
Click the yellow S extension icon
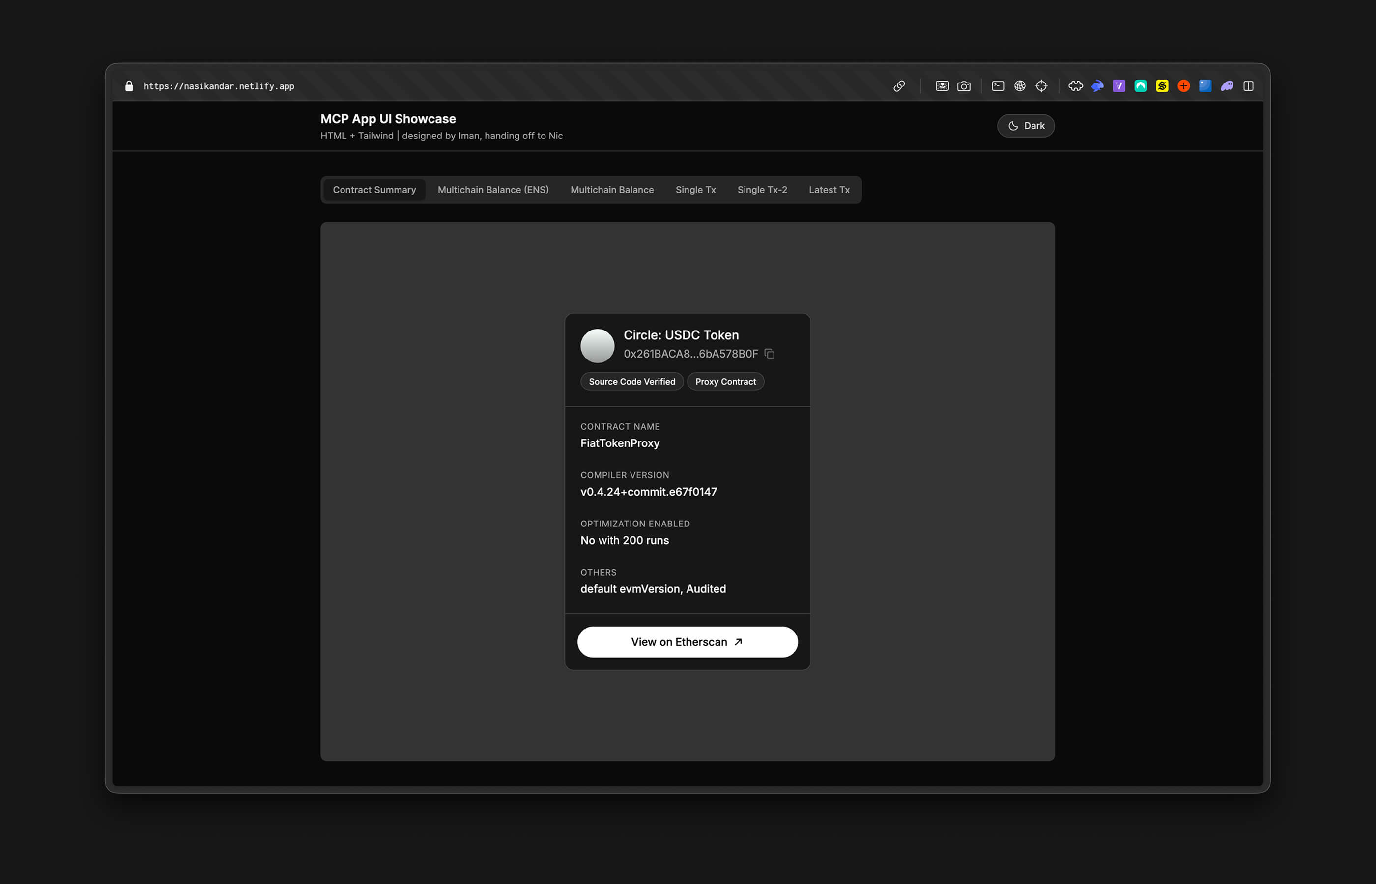pyautogui.click(x=1162, y=86)
